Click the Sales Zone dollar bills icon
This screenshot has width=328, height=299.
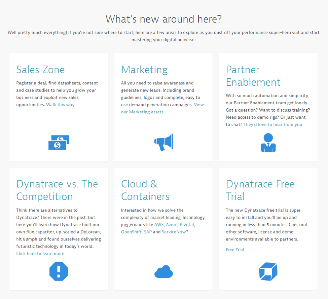59,142
